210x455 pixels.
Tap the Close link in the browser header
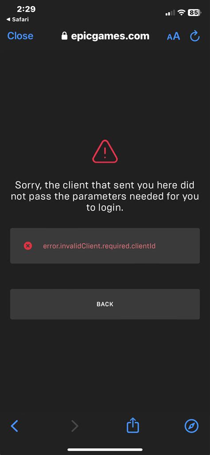click(20, 36)
